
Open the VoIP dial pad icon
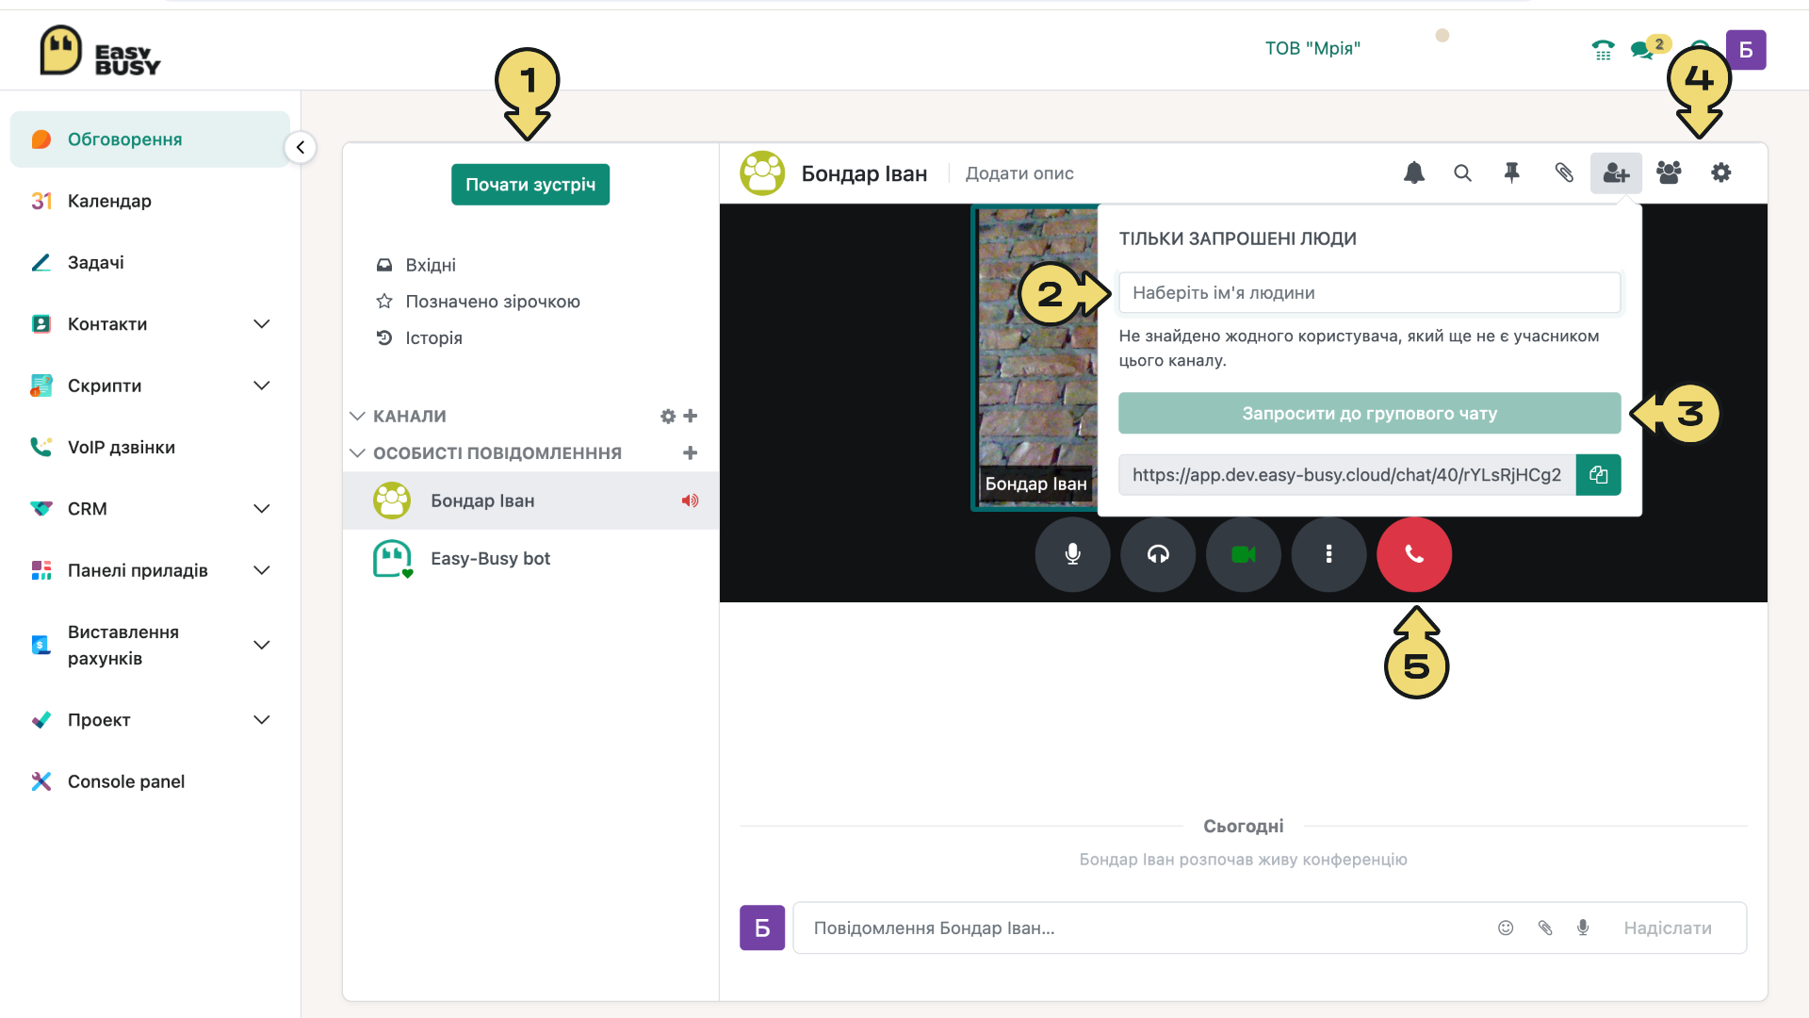coord(1603,50)
